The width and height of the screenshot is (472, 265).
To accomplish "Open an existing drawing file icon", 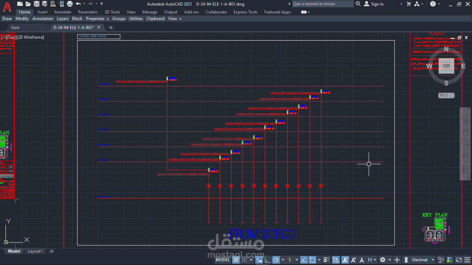I will [x=28, y=4].
